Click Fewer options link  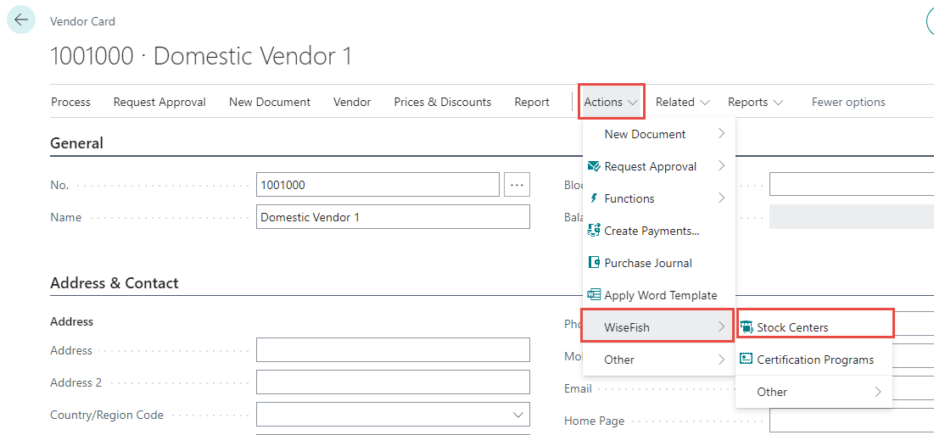pyautogui.click(x=848, y=102)
